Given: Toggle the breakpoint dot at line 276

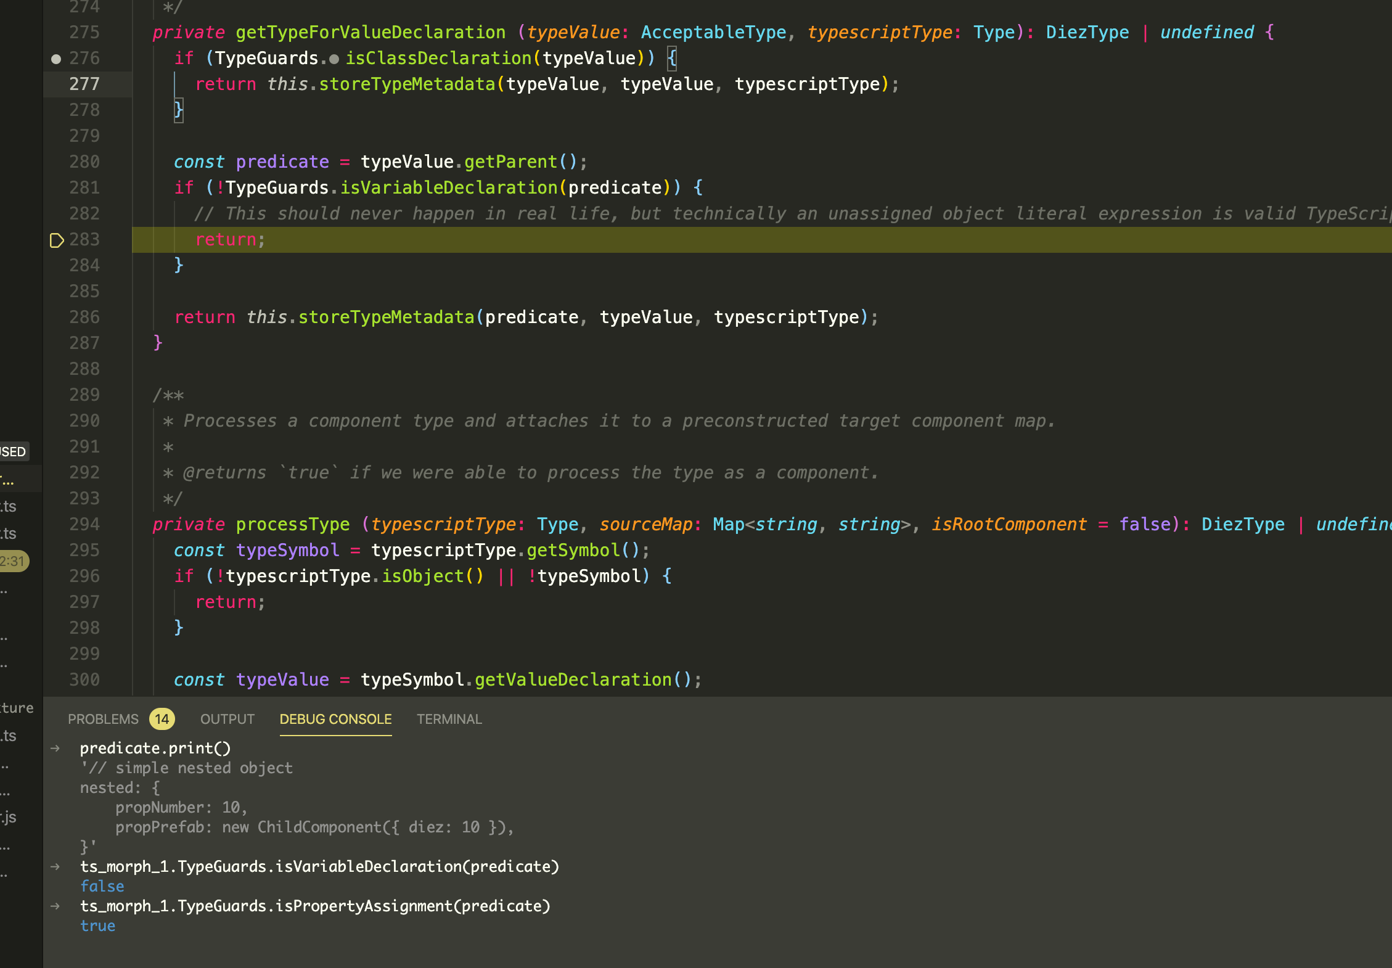Looking at the screenshot, I should (x=56, y=59).
